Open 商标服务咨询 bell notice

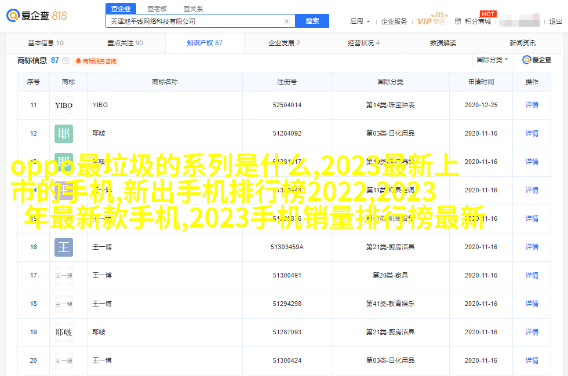pos(96,61)
